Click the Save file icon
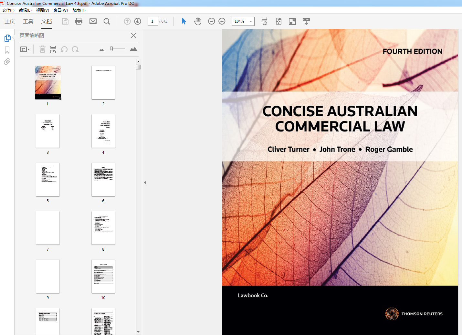Image resolution: width=462 pixels, height=335 pixels. [65, 21]
